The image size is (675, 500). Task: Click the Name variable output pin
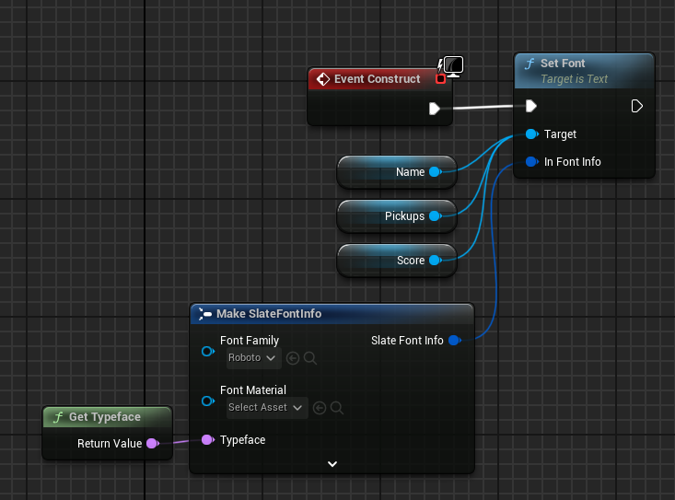click(x=436, y=172)
